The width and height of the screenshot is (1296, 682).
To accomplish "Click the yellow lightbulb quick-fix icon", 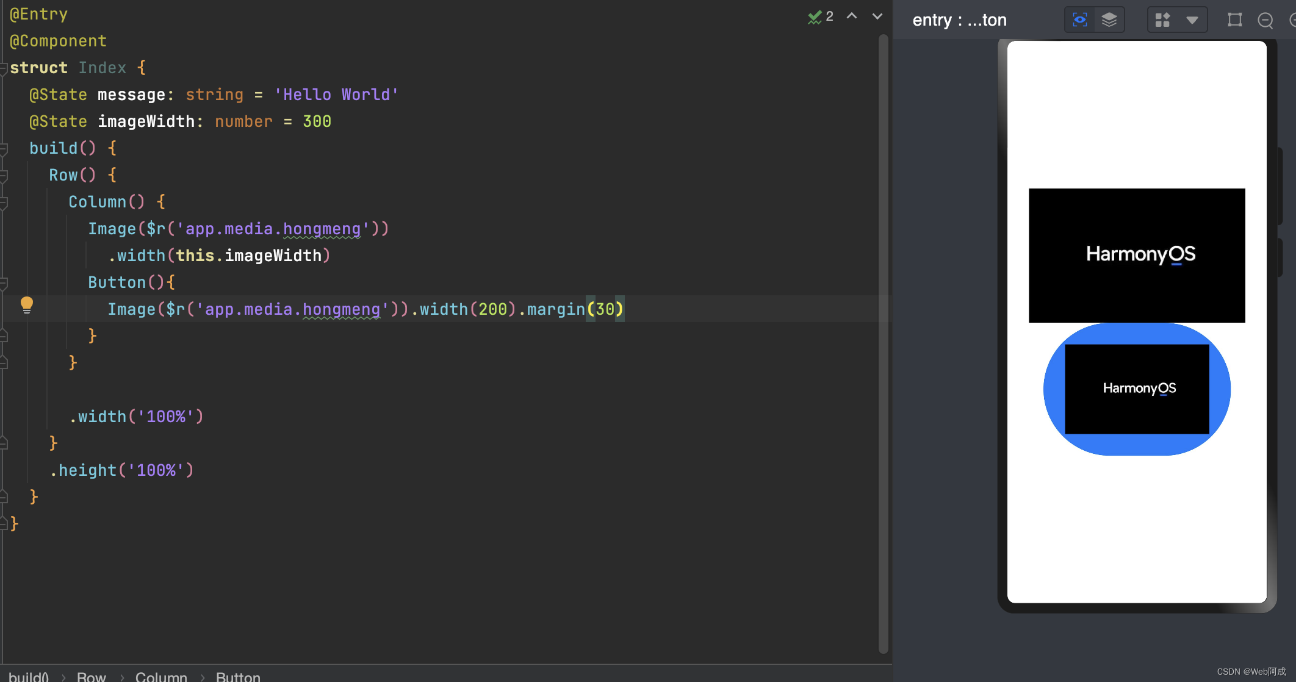I will click(27, 304).
